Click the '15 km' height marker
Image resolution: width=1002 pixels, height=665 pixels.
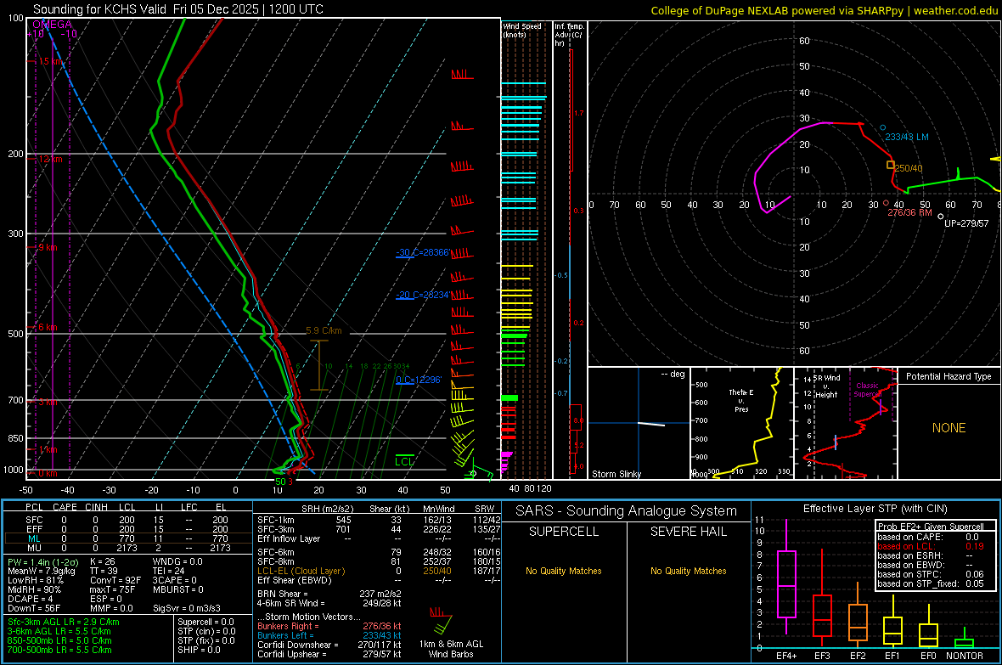point(51,61)
